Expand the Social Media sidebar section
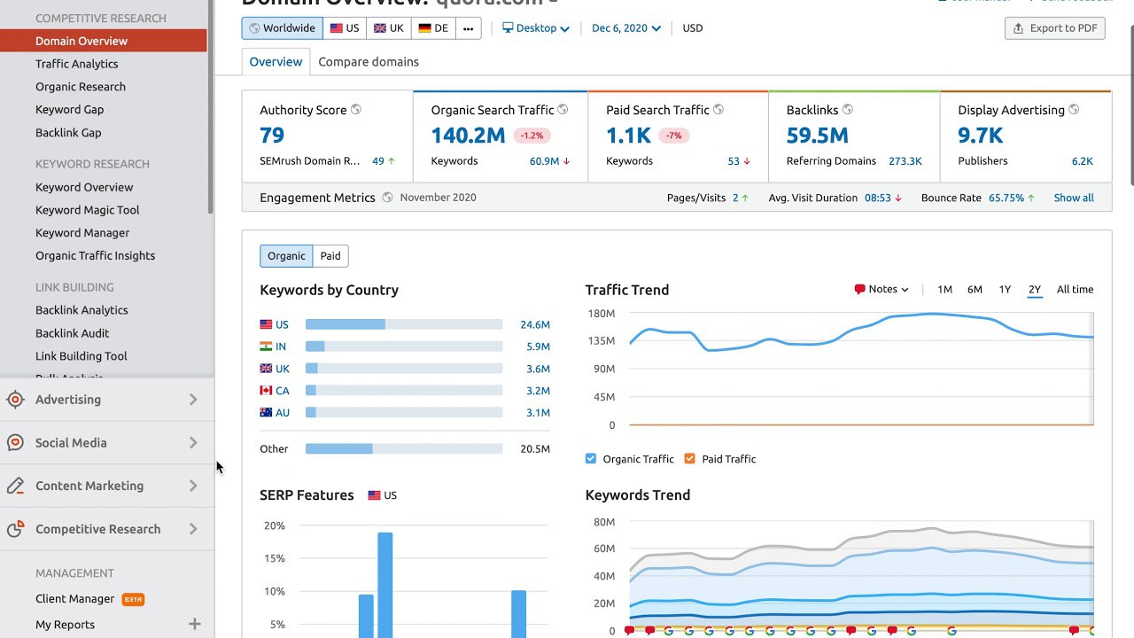 [x=106, y=443]
